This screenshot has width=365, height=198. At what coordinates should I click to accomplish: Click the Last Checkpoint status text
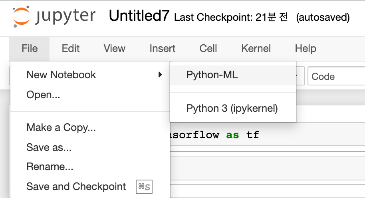click(x=231, y=17)
